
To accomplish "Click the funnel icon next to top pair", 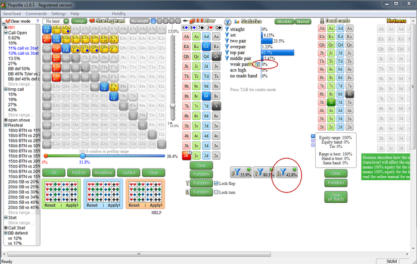I will tap(227, 52).
